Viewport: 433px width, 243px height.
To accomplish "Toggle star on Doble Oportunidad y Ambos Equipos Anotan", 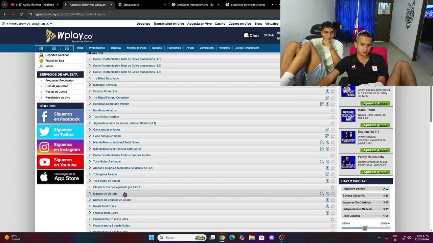I will [333, 155].
